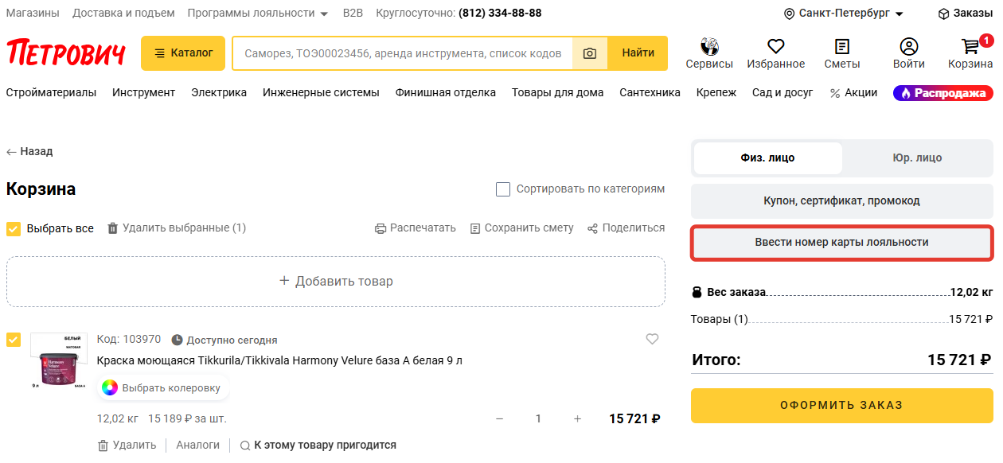Switch to Юр. лицо tab
Screen dimensions: 1003x463
click(x=917, y=158)
